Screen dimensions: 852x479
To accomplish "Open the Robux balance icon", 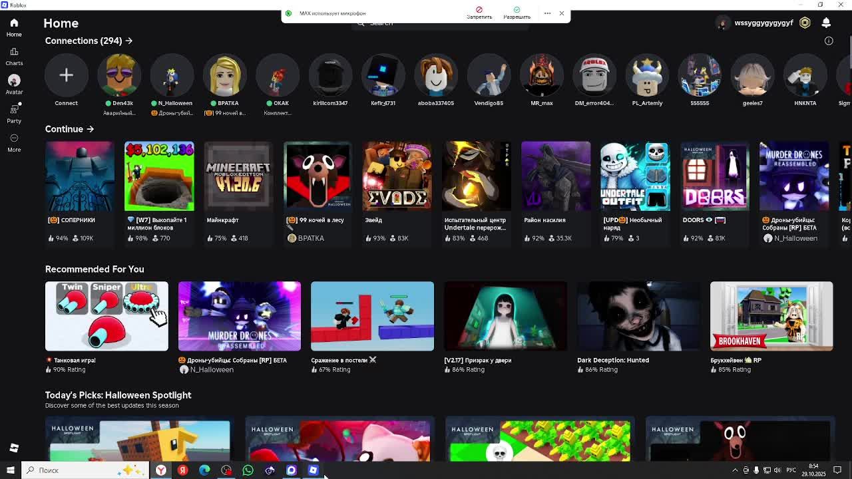I will (x=805, y=23).
